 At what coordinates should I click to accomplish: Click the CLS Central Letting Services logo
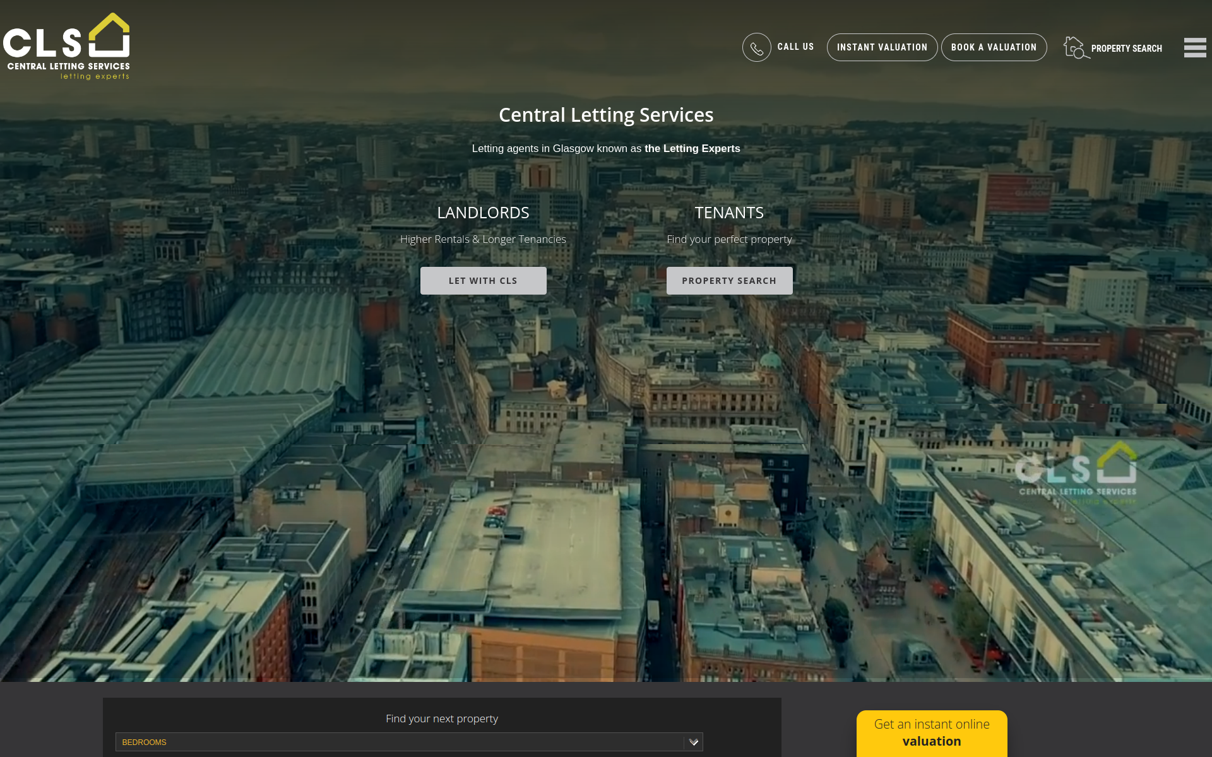66,46
